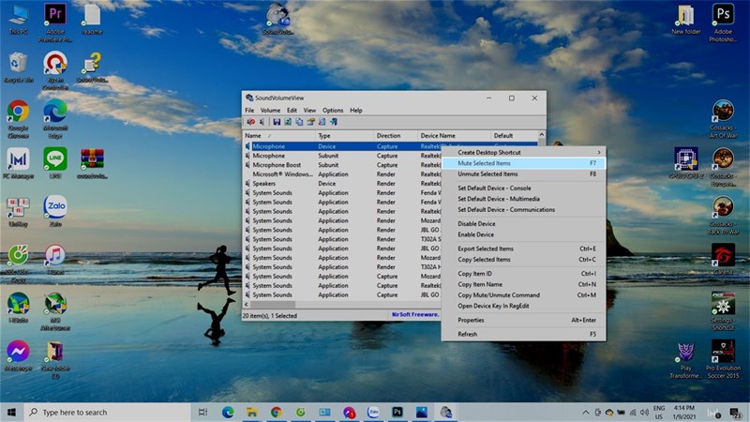
Task: Click the Save toolbar icon in SoundVolumeView
Action: tap(277, 122)
